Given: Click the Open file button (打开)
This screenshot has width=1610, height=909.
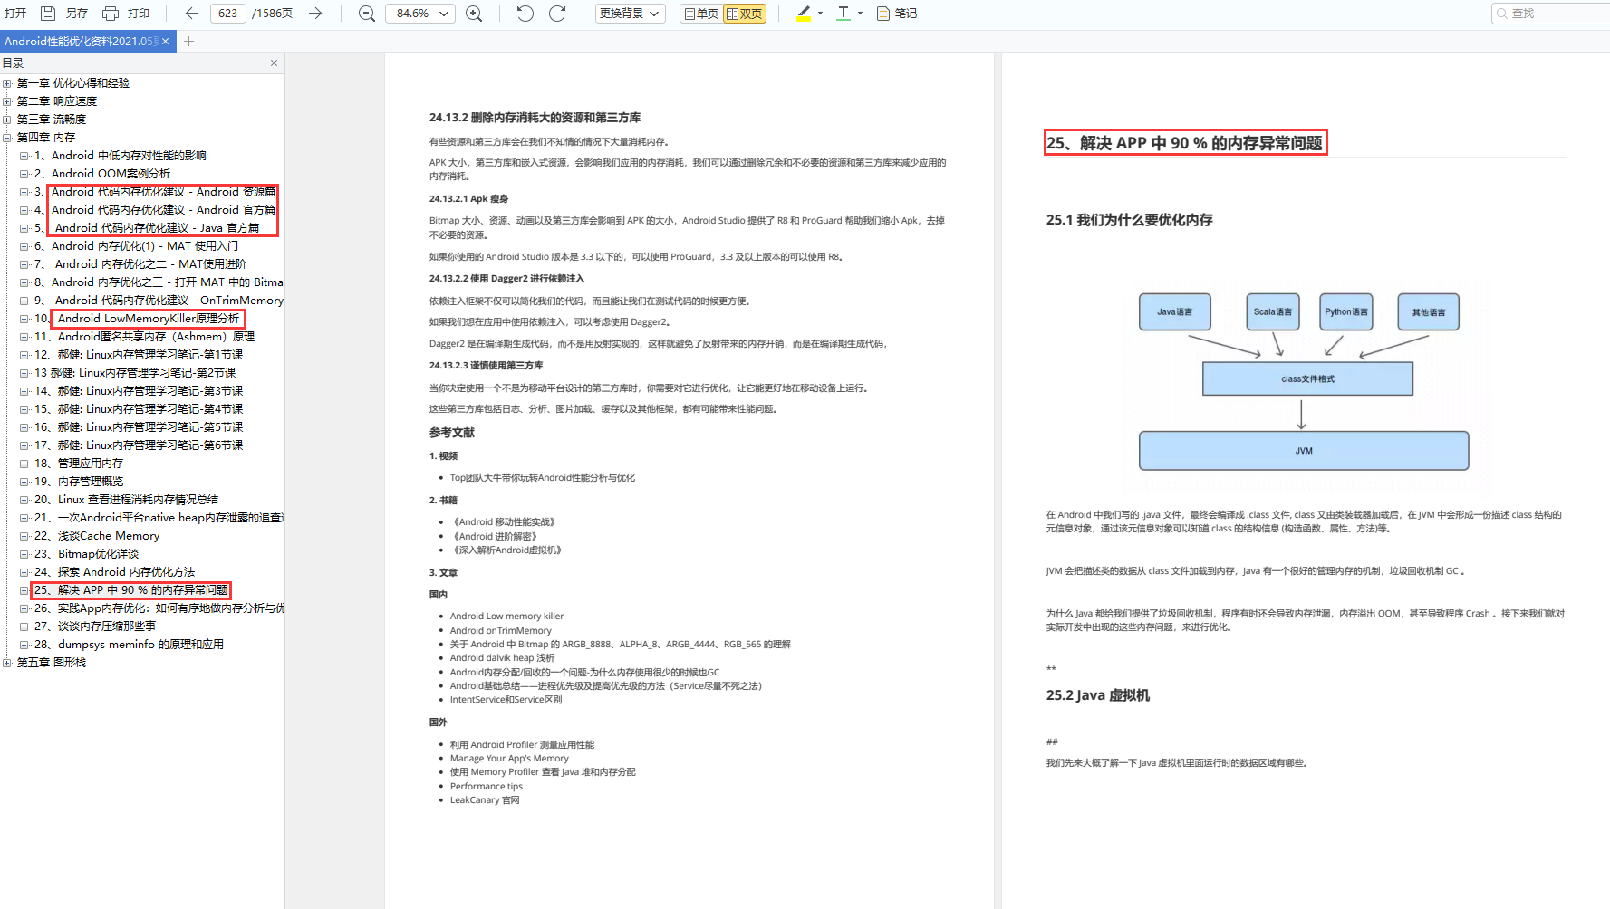Looking at the screenshot, I should [15, 14].
